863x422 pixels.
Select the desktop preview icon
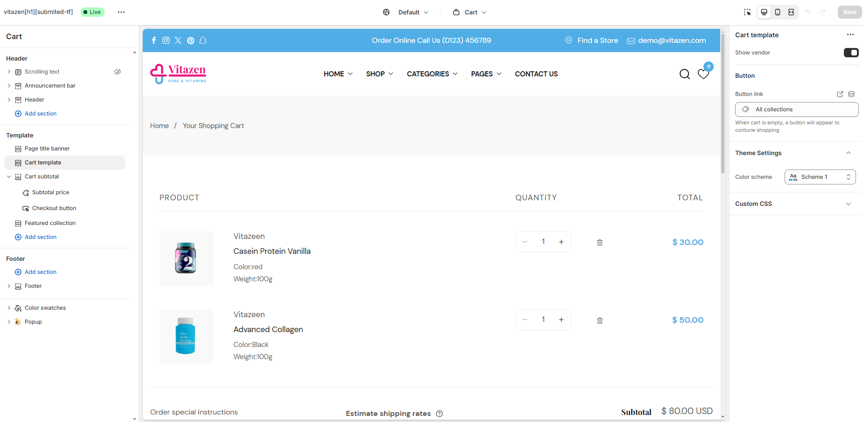[x=764, y=12]
